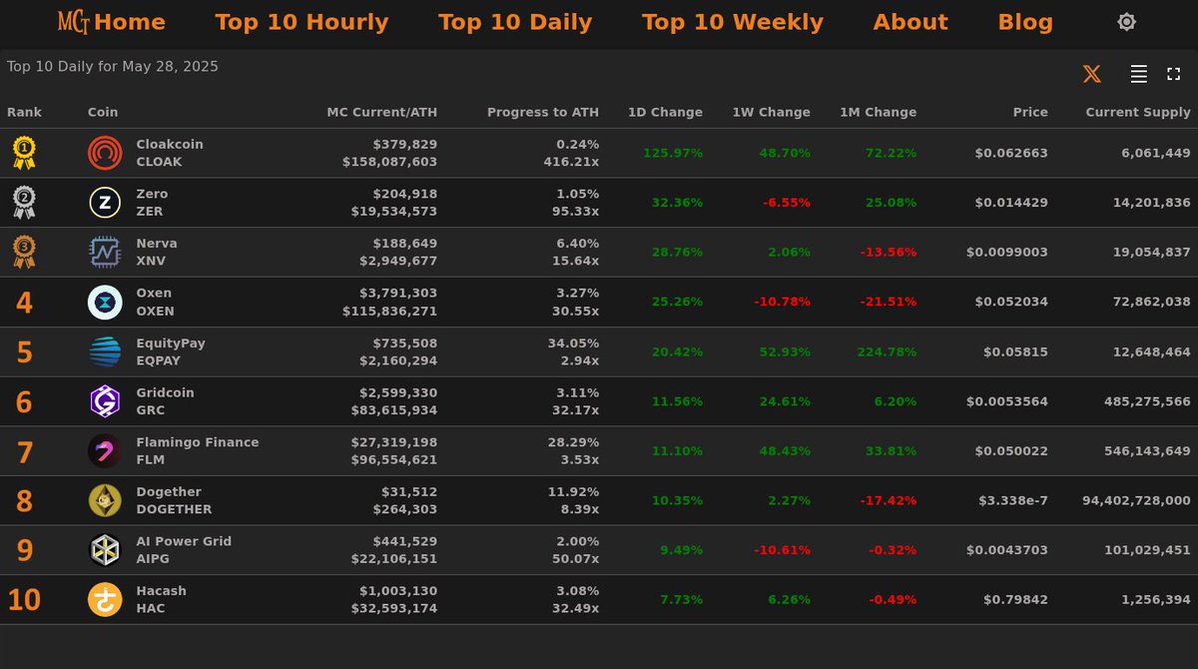Screen dimensions: 1198x669
Task: Open the Cloakcoin CLOAK coin link
Action: pyautogui.click(x=170, y=153)
